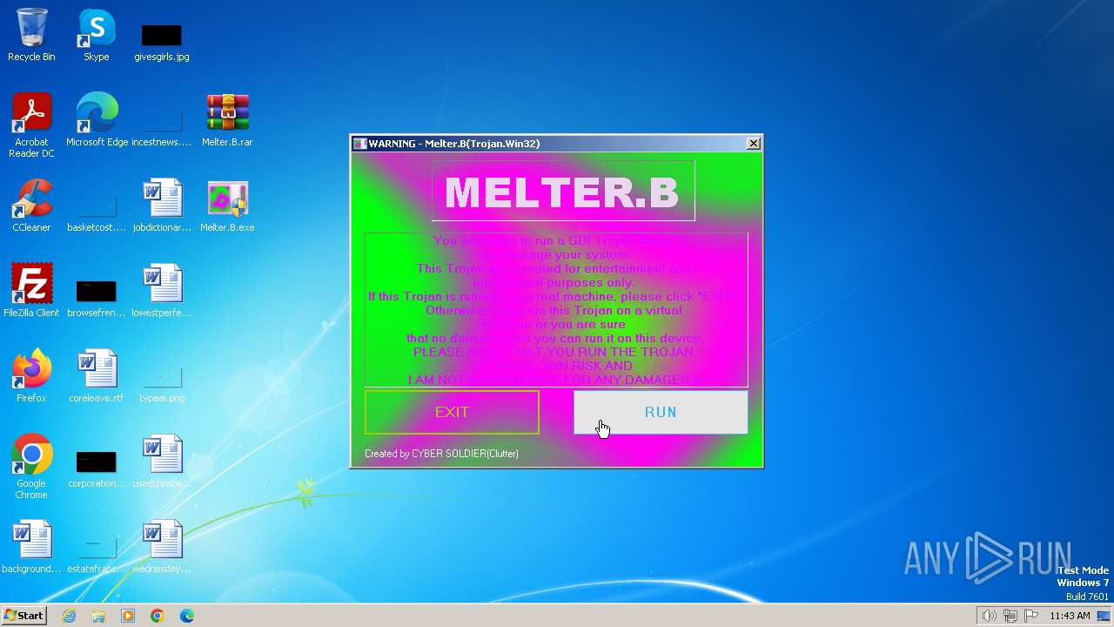Click the dialog's title bar icon
This screenshot has width=1114, height=627.
point(359,144)
